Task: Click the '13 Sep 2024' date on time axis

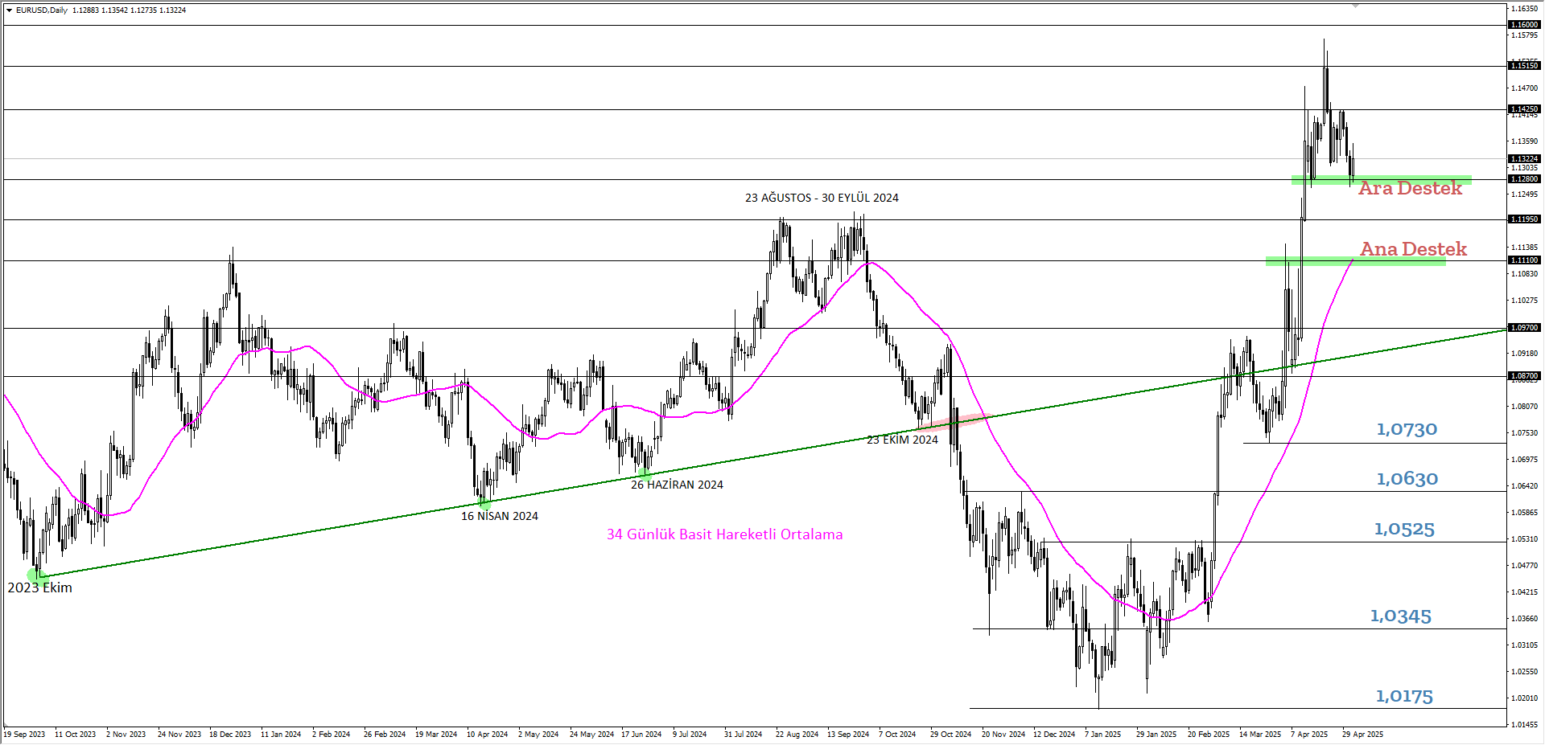Action: pos(848,735)
